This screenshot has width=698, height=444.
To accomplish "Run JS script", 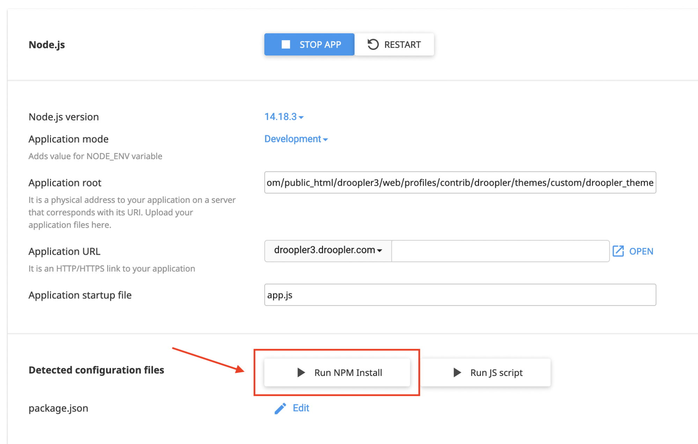I will 485,372.
